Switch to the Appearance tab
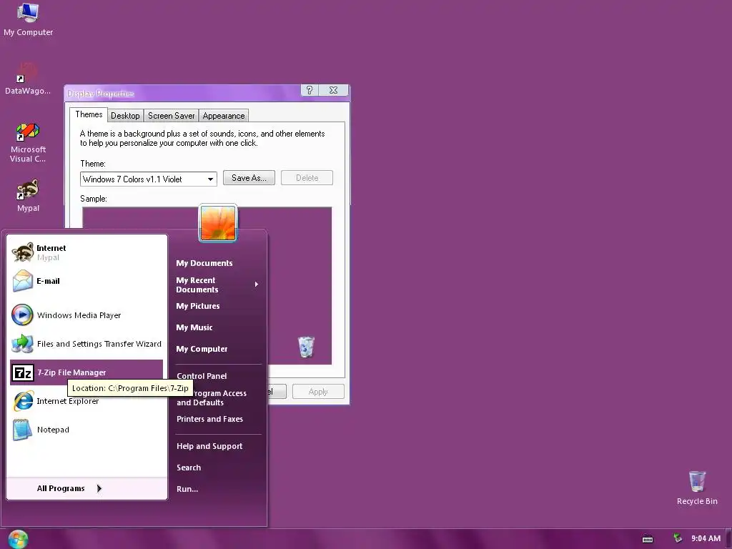732x549 pixels. click(224, 116)
